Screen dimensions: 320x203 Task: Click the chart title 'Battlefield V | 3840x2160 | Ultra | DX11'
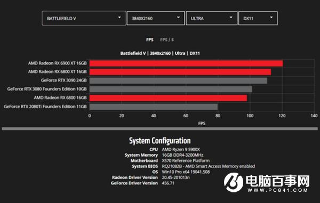click(x=160, y=53)
